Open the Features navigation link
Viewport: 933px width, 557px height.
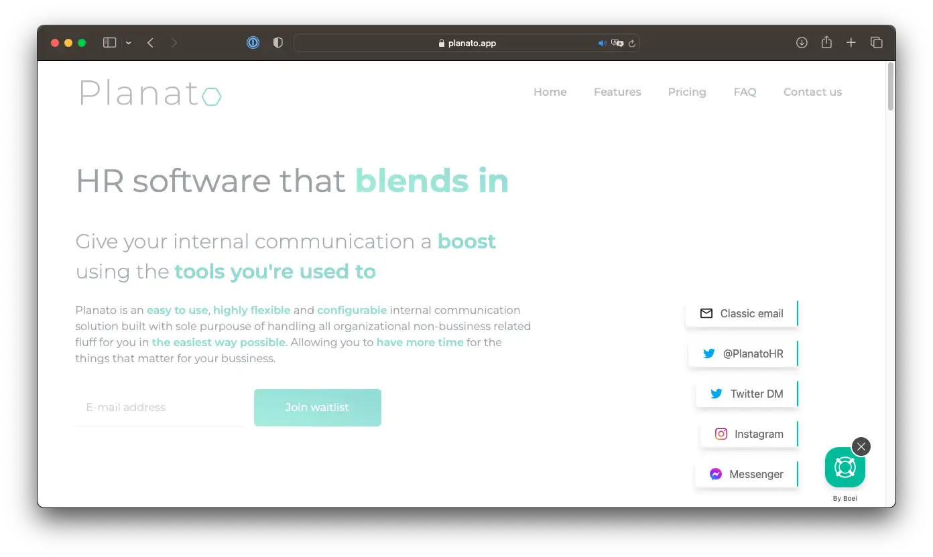(617, 92)
